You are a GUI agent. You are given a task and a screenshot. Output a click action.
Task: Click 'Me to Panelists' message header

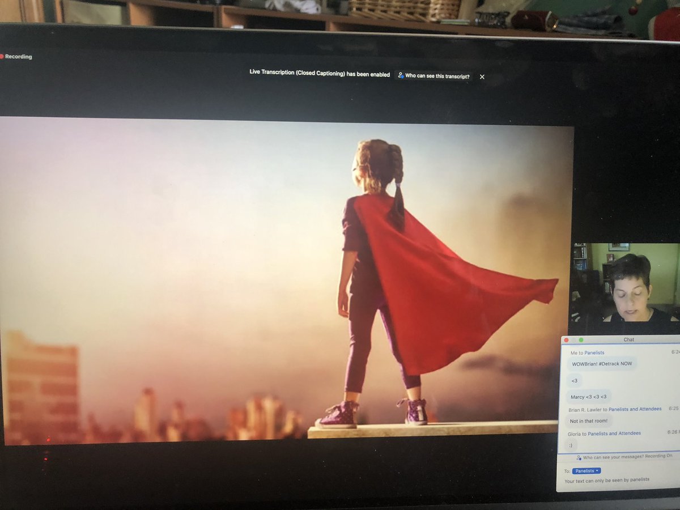588,352
